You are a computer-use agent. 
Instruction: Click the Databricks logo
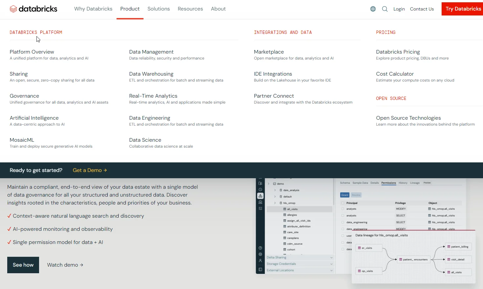coord(33,9)
